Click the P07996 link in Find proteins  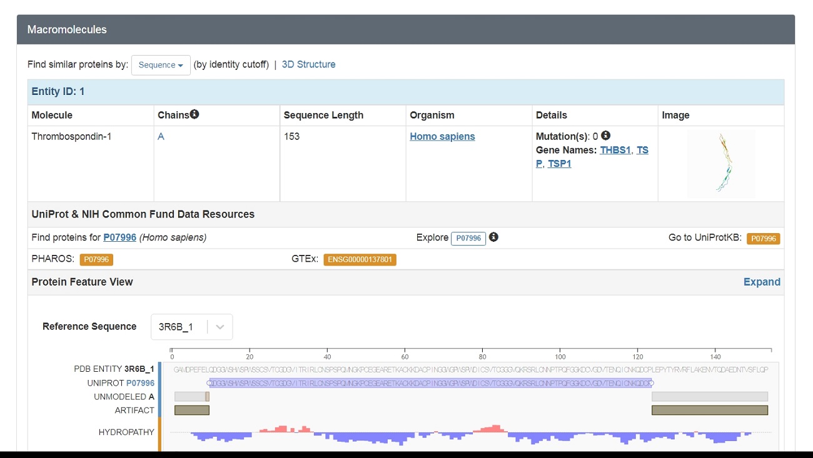(x=119, y=237)
